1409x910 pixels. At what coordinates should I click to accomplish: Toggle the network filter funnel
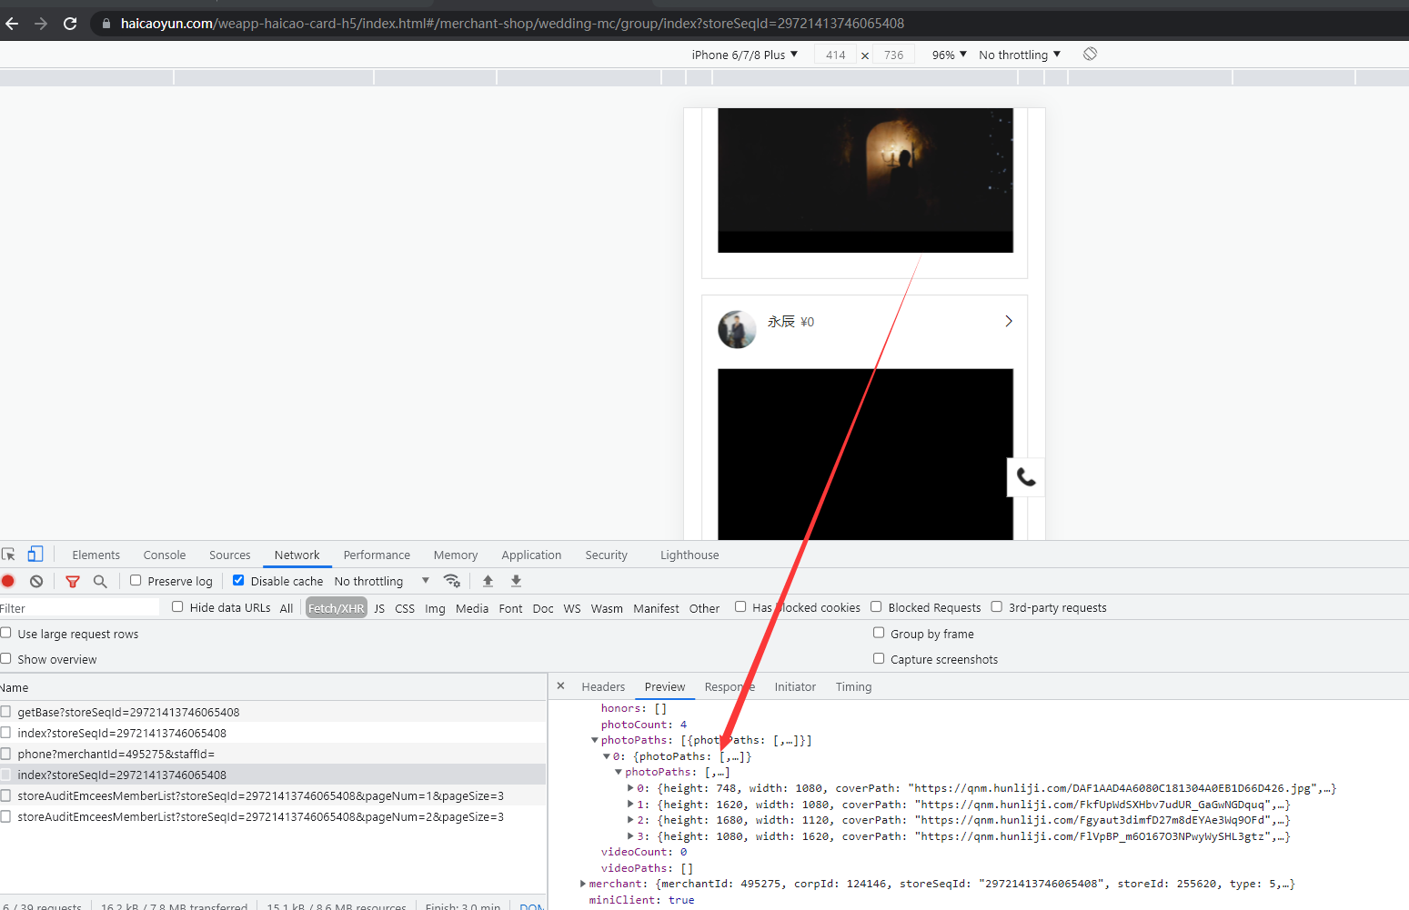pos(73,581)
